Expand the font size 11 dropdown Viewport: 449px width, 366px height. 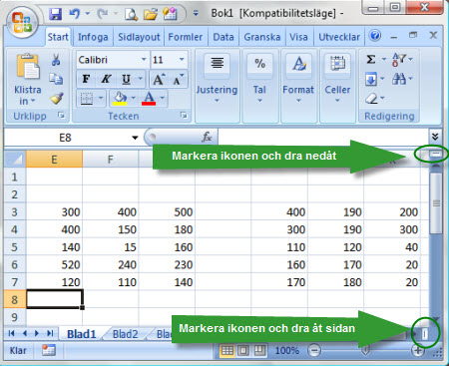pos(182,60)
